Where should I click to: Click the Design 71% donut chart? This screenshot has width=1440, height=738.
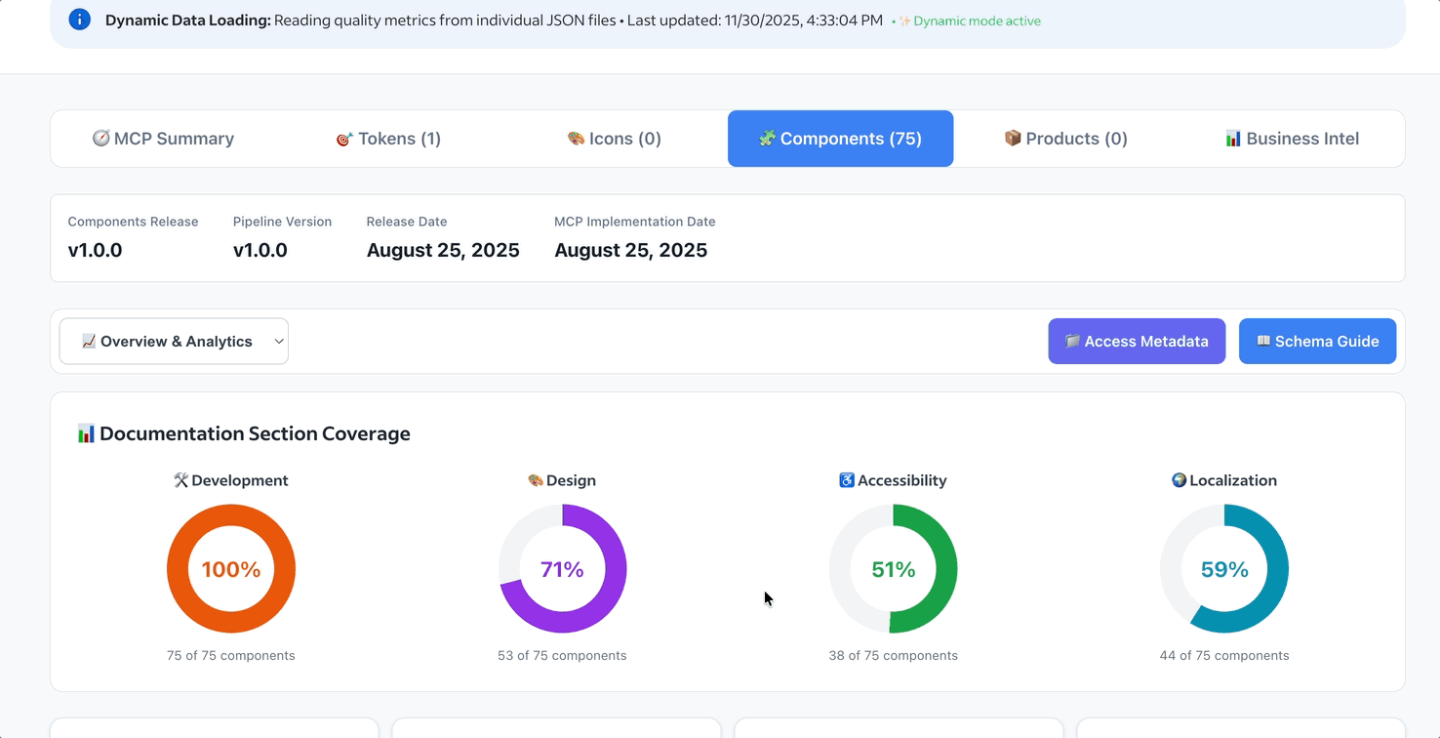click(x=562, y=569)
